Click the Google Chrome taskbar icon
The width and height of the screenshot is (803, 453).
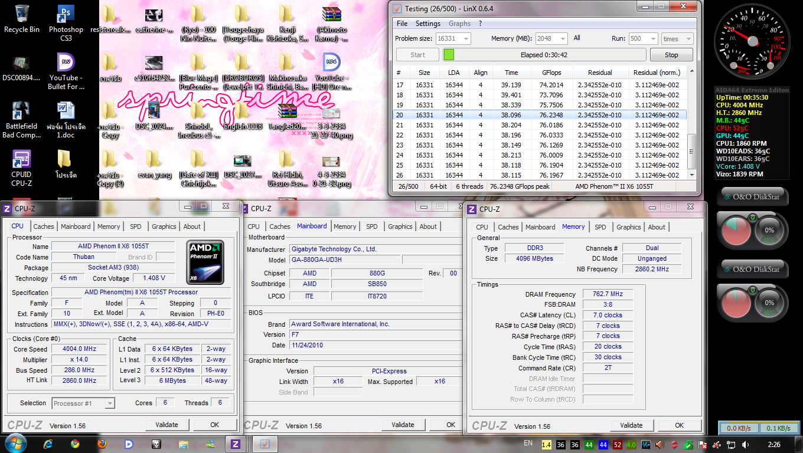pos(75,444)
